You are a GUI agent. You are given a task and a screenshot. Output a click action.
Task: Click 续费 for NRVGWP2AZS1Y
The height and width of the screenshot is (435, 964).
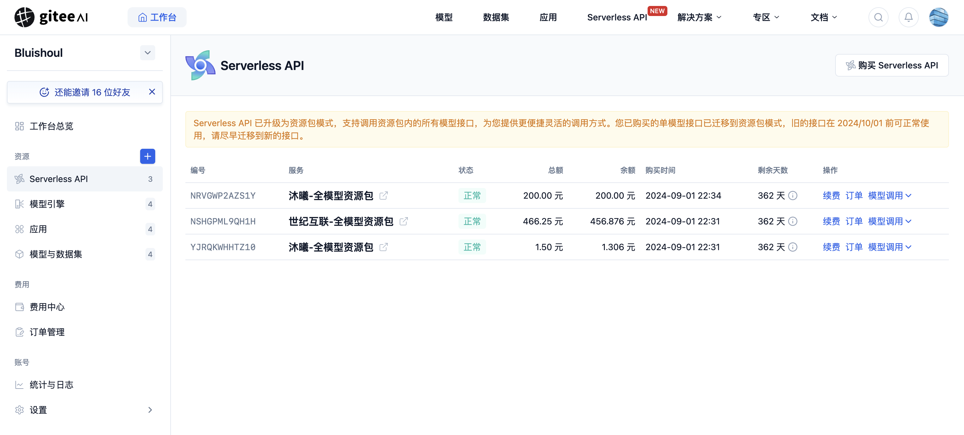pos(831,196)
